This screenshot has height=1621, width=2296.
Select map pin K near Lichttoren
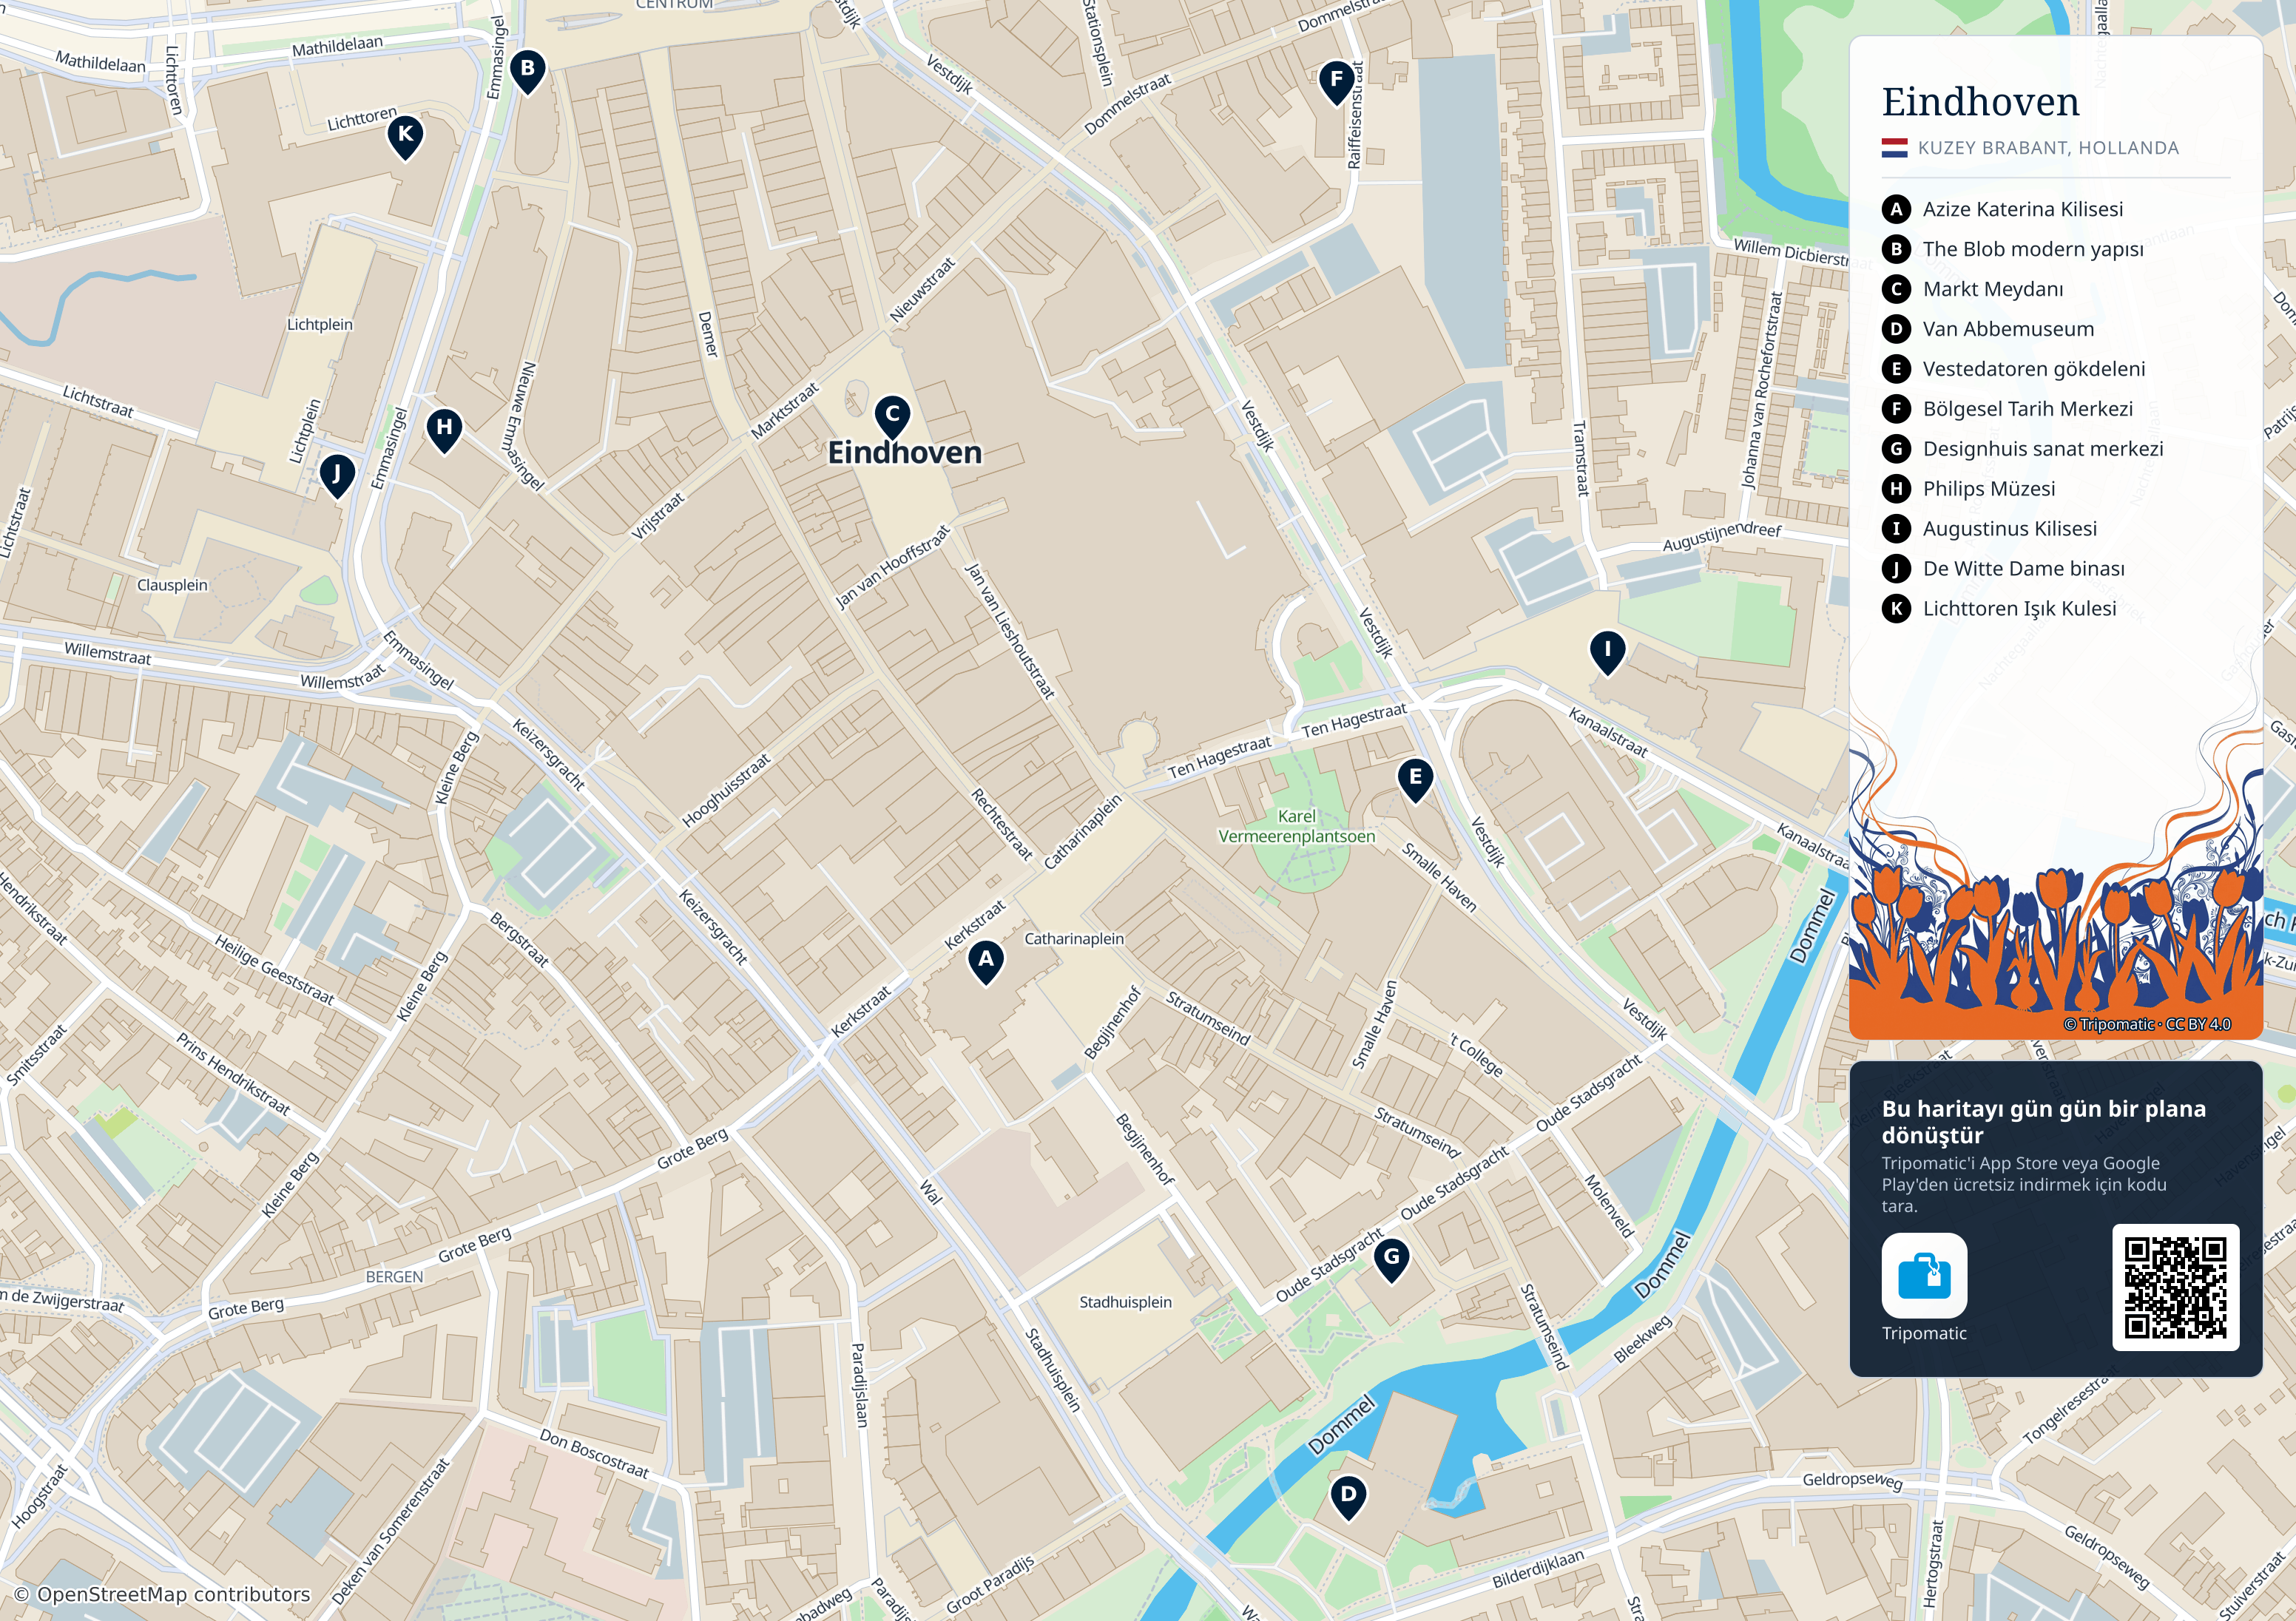[405, 137]
